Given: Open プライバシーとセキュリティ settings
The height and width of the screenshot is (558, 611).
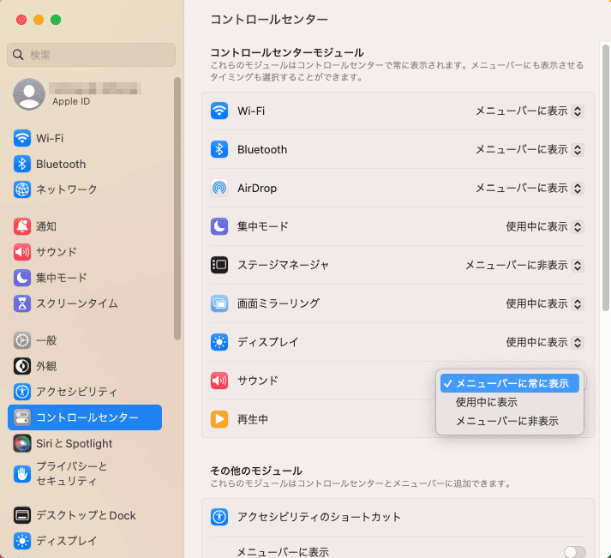Looking at the screenshot, I should tap(85, 474).
